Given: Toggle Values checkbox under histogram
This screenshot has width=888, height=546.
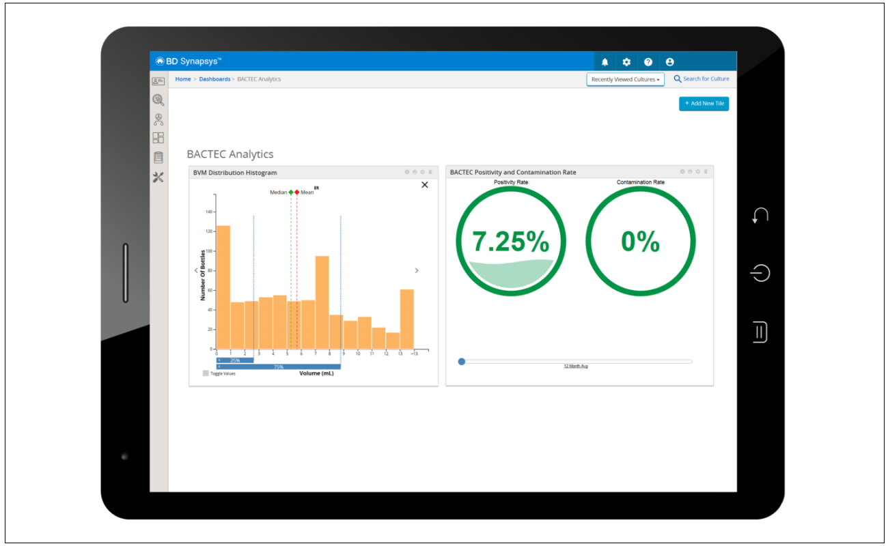Looking at the screenshot, I should click(206, 373).
